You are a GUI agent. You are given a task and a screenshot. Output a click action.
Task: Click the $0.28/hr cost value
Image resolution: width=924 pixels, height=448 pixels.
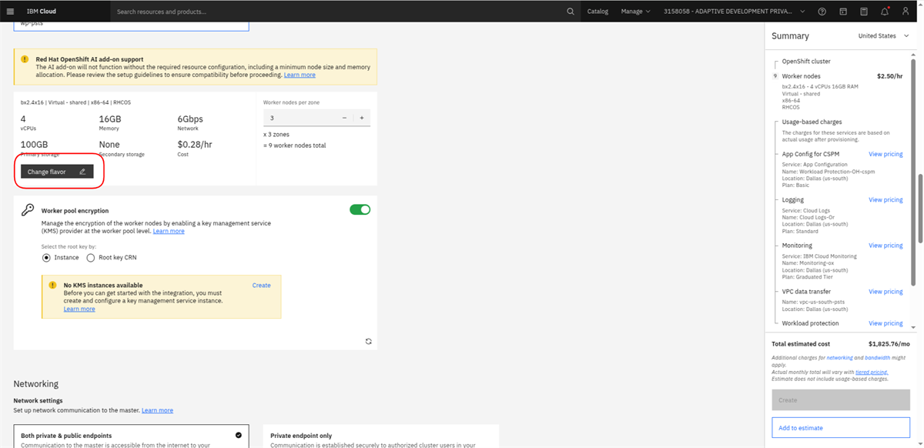(x=194, y=144)
